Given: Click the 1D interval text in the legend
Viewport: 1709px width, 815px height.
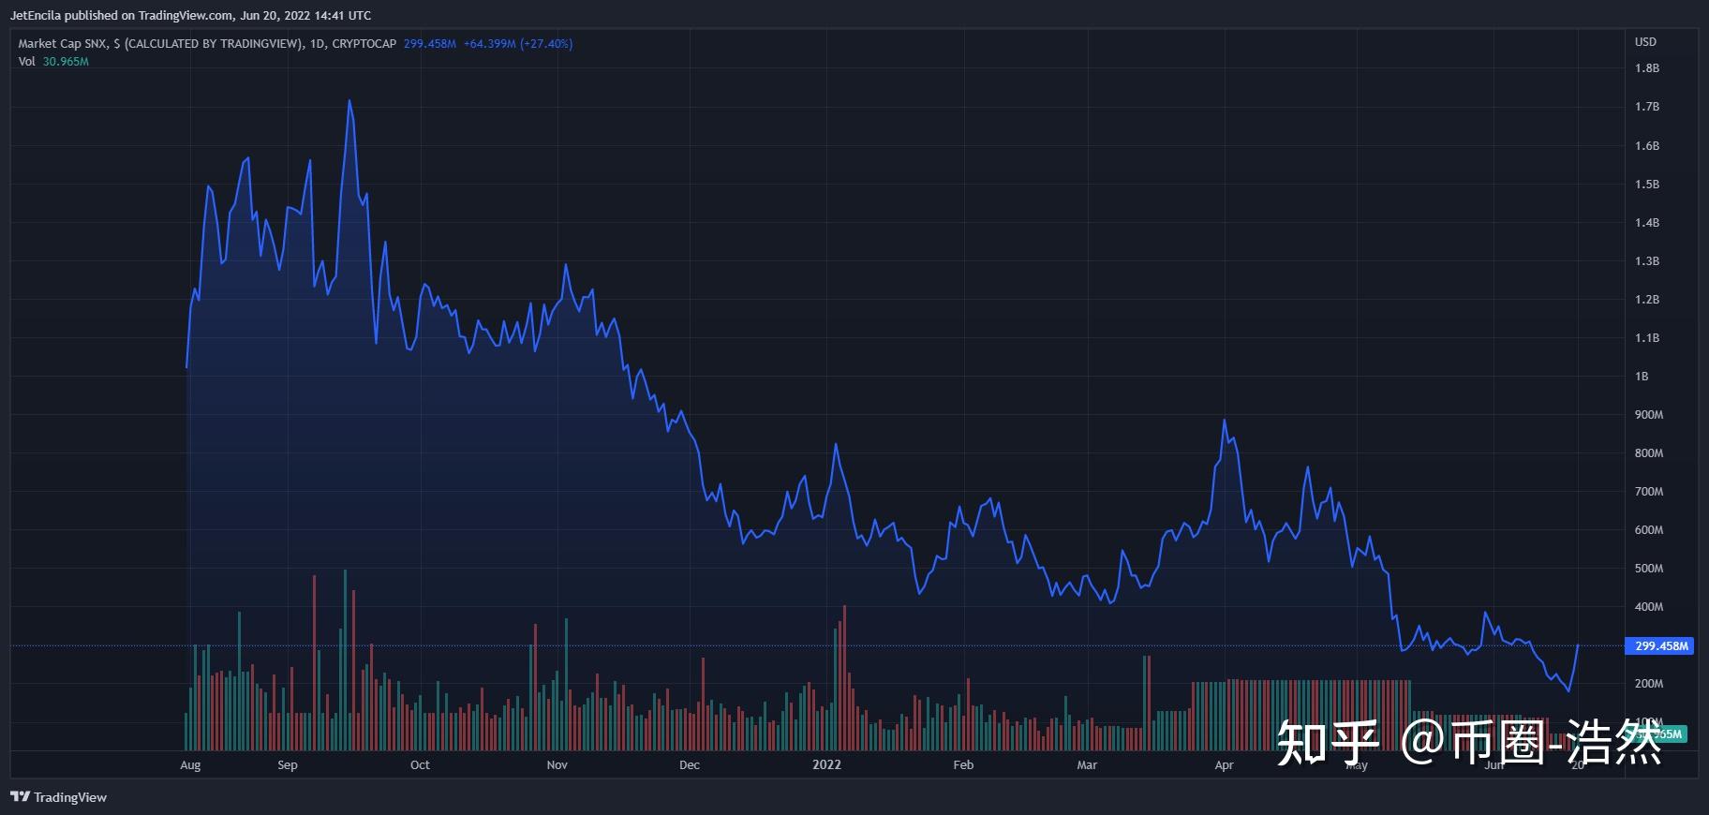Looking at the screenshot, I should [317, 44].
